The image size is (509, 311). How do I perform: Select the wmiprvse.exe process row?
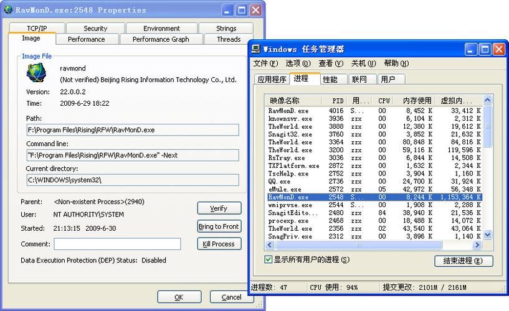374,205
